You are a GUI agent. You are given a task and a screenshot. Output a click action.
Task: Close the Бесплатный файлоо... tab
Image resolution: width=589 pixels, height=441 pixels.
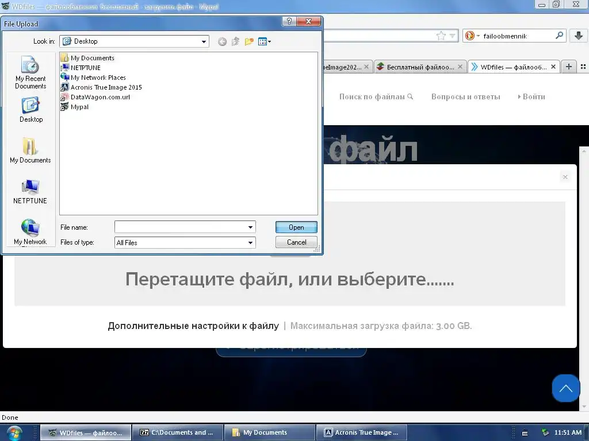point(461,67)
